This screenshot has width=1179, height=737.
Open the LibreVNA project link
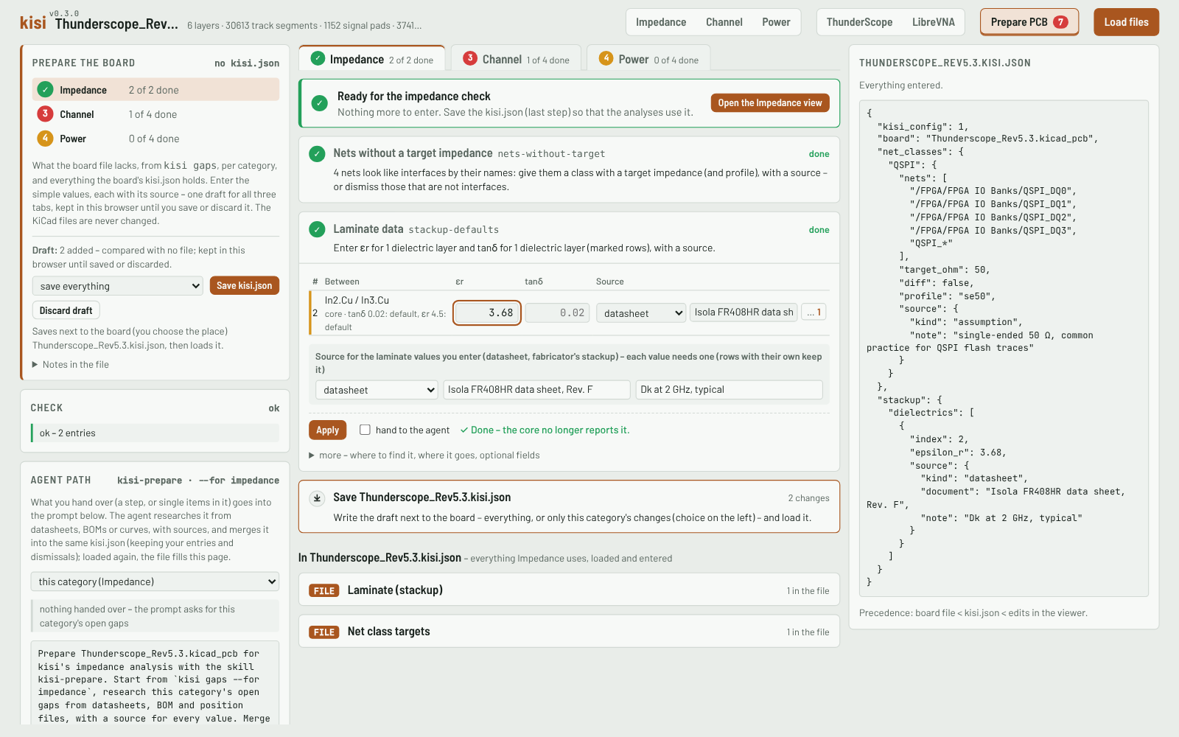coord(934,22)
